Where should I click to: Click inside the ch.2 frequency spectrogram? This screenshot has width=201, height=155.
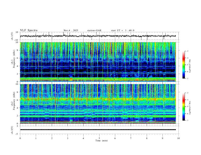coord(98,104)
